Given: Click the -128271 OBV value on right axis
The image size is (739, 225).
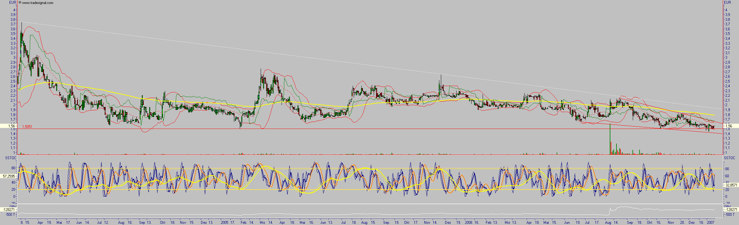Looking at the screenshot, I should click(731, 210).
